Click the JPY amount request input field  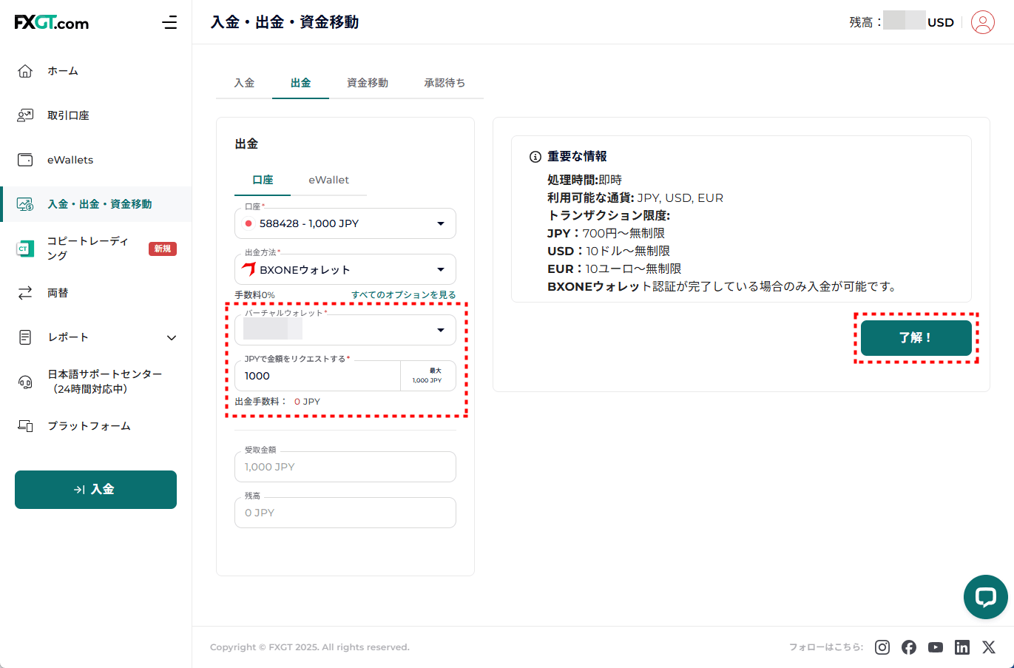click(x=318, y=376)
